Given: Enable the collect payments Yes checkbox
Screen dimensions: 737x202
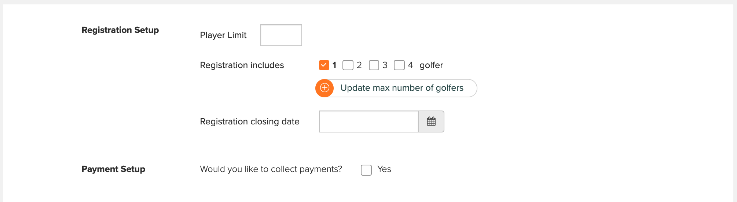Looking at the screenshot, I should pyautogui.click(x=366, y=170).
